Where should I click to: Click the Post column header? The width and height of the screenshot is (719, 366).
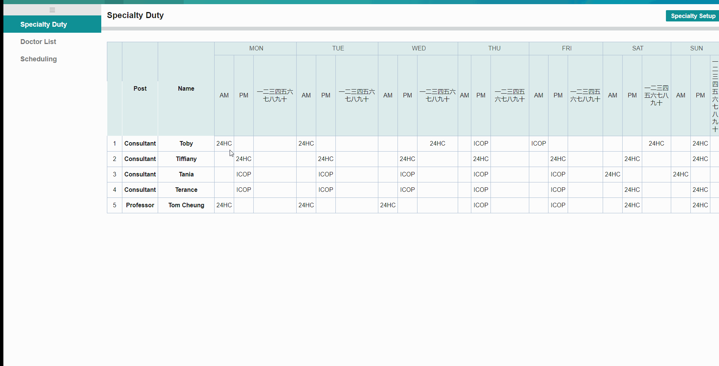coord(140,89)
